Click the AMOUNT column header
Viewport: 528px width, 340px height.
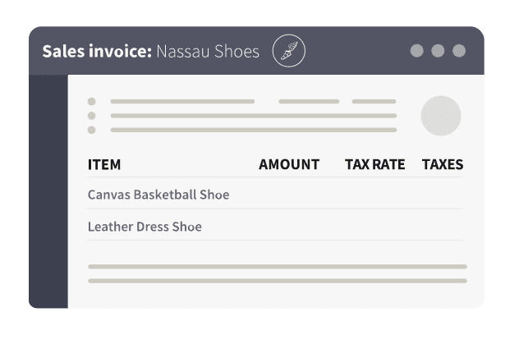pos(289,164)
